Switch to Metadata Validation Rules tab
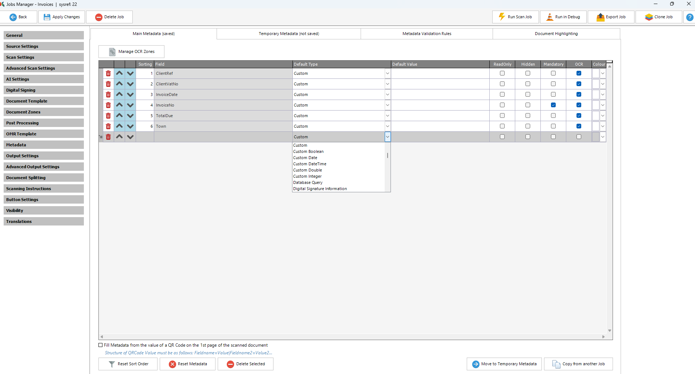695x374 pixels. (x=427, y=34)
